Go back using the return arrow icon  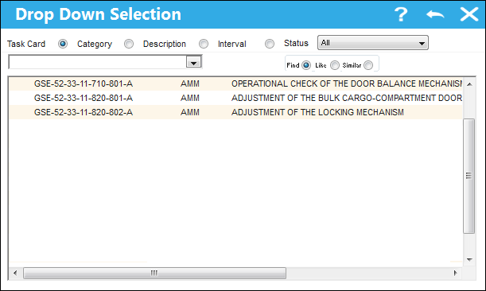coord(435,14)
